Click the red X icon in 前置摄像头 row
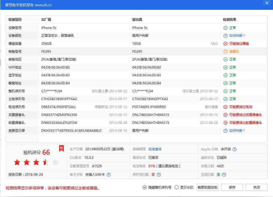 tap(226, 123)
